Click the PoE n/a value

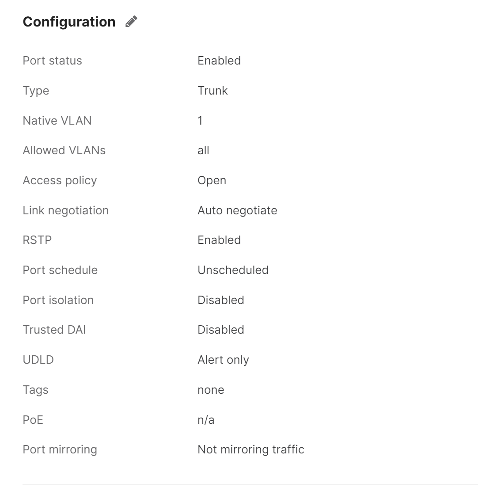pos(207,420)
